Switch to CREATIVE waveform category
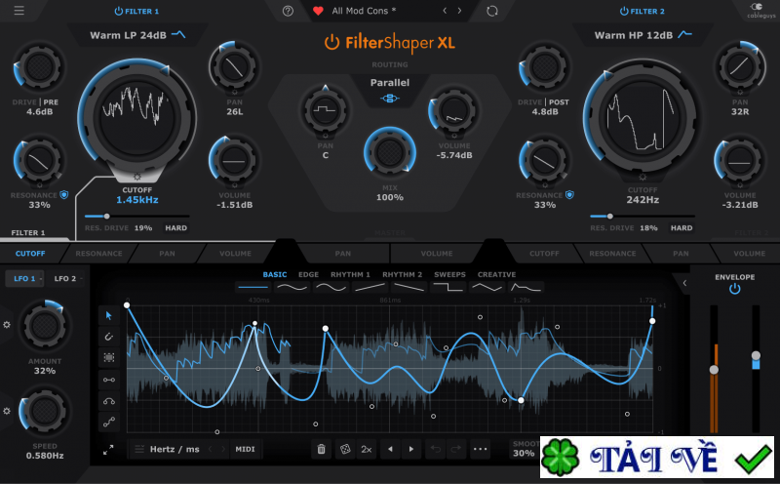This screenshot has height=484, width=780. 496,274
